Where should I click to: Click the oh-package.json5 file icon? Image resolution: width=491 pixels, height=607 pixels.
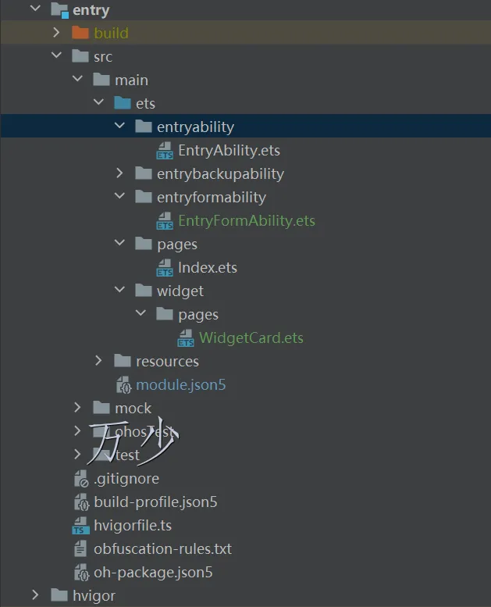point(80,573)
